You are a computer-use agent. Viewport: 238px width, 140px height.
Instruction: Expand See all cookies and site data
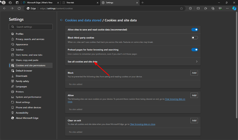[x=133, y=61]
